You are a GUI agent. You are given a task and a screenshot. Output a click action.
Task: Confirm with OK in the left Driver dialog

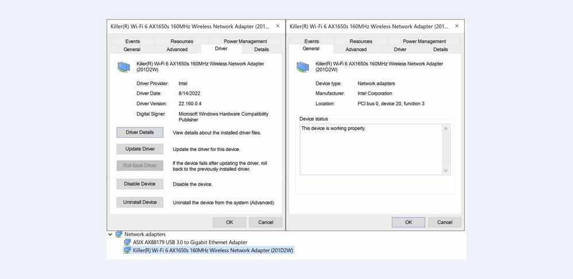(230, 222)
